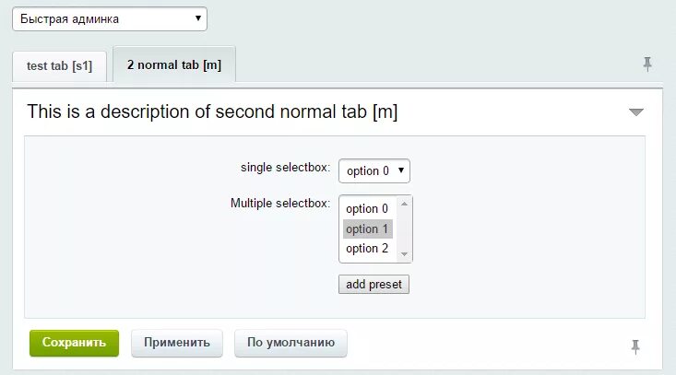This screenshot has height=375, width=676.
Task: Open the 'Быстрая админка' dropdown
Action: tap(110, 18)
